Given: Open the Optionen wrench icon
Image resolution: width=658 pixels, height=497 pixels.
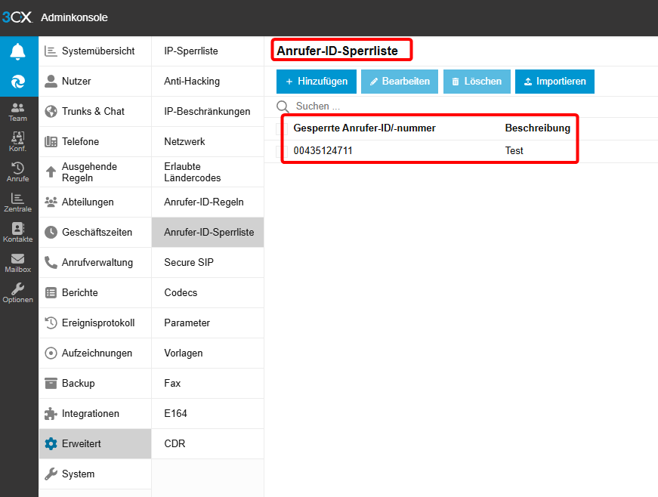Looking at the screenshot, I should [18, 293].
